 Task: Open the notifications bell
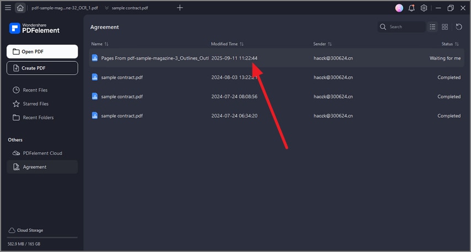tap(411, 8)
